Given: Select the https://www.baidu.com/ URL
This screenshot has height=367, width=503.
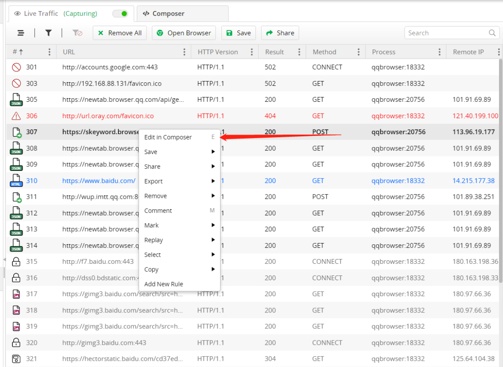Looking at the screenshot, I should pyautogui.click(x=99, y=181).
